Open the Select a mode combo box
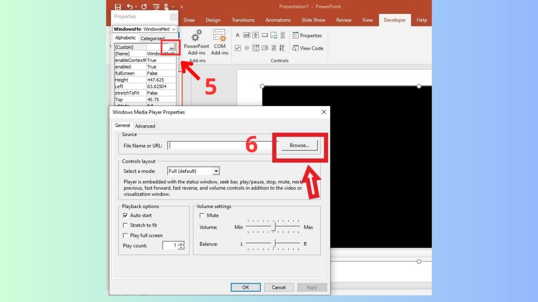This screenshot has width=538, height=302. [x=193, y=171]
